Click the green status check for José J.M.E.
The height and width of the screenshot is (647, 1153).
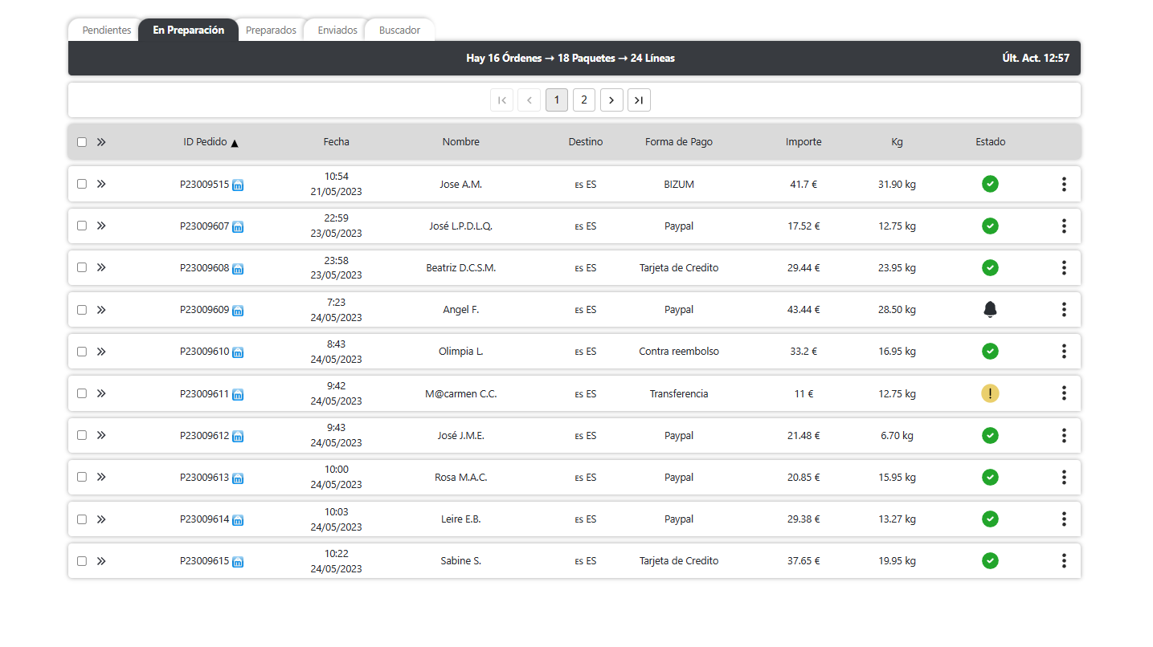point(990,435)
